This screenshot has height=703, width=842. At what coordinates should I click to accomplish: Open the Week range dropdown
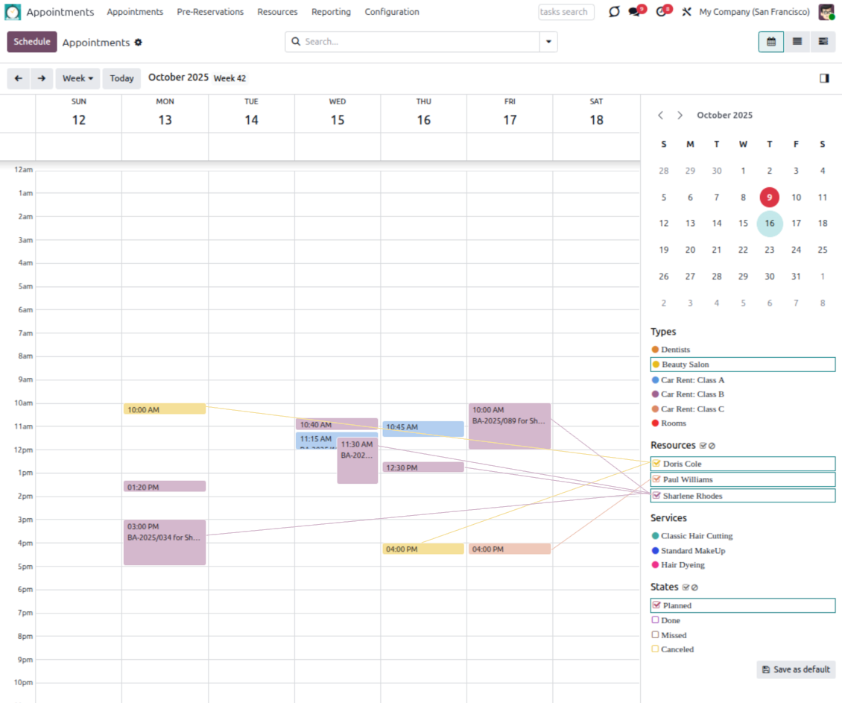click(x=77, y=78)
